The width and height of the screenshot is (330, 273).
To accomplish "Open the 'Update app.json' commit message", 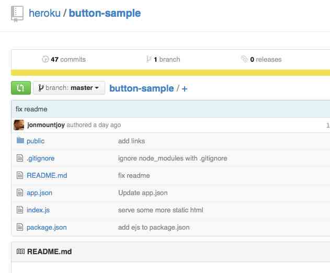I will pyautogui.click(x=143, y=193).
